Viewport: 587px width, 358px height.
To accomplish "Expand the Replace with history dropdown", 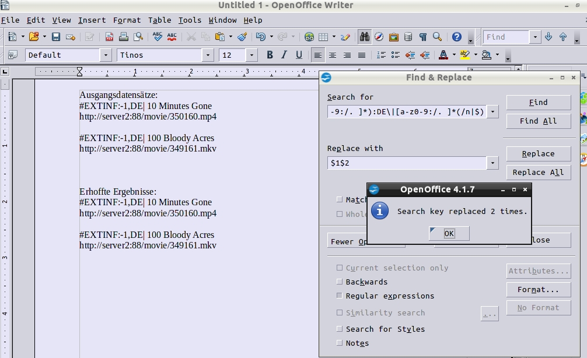I will pyautogui.click(x=492, y=163).
